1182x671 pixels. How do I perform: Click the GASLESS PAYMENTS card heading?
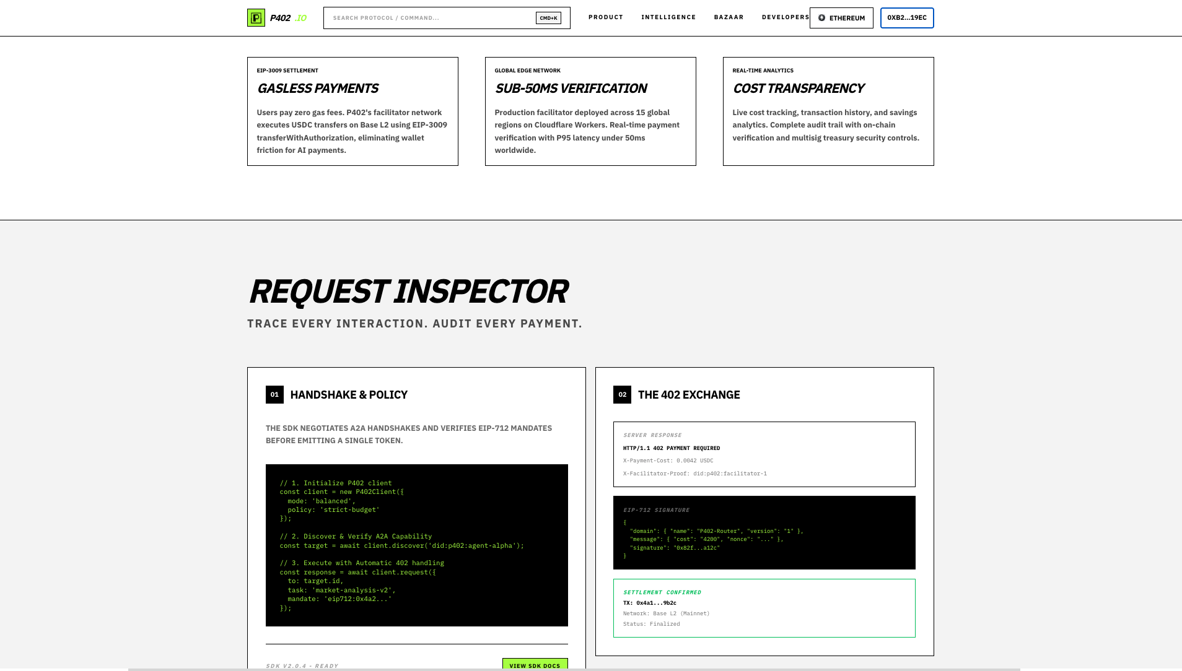pos(317,89)
